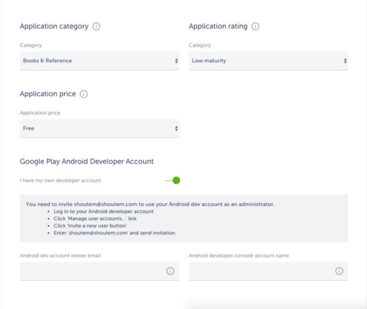
Task: Click 'Android dev account owner email' label
Action: click(x=61, y=256)
